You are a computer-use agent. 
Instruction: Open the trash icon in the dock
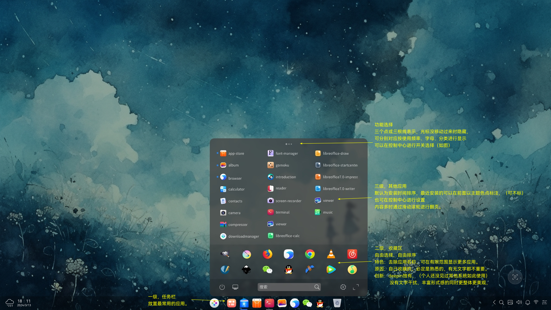click(x=337, y=303)
